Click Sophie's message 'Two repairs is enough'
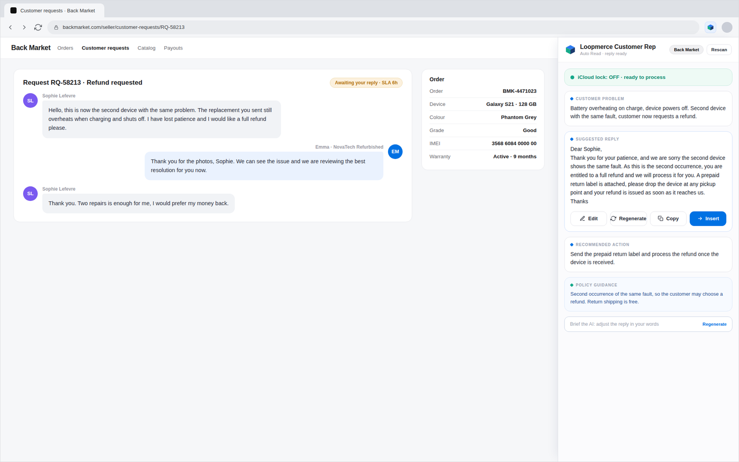Screen dimensions: 739x462 coord(139,203)
